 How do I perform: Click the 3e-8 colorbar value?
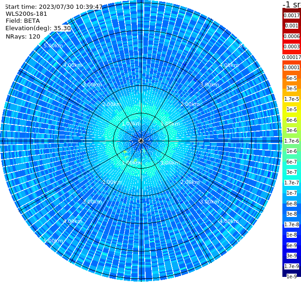tap(292, 214)
